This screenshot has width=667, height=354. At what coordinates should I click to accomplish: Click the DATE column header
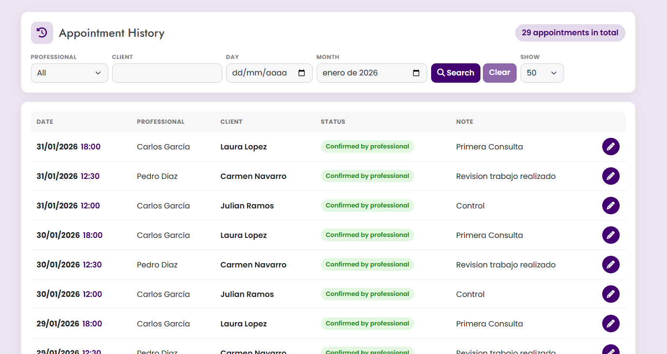(x=45, y=122)
